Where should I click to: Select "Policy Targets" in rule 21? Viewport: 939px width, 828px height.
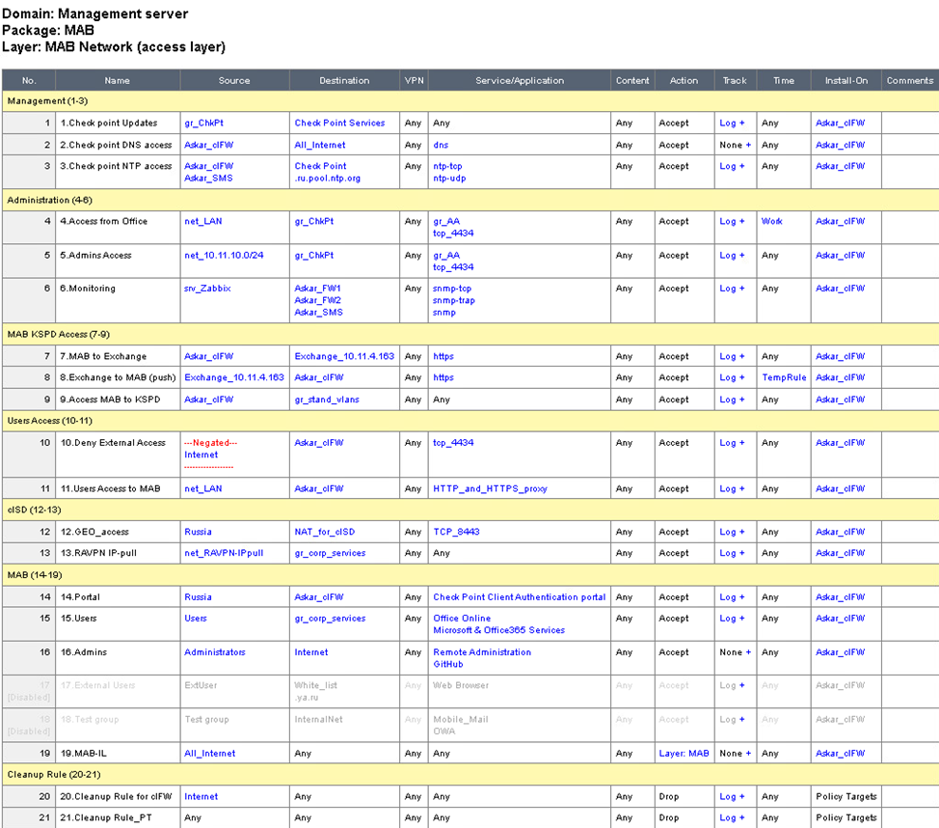[x=846, y=817]
